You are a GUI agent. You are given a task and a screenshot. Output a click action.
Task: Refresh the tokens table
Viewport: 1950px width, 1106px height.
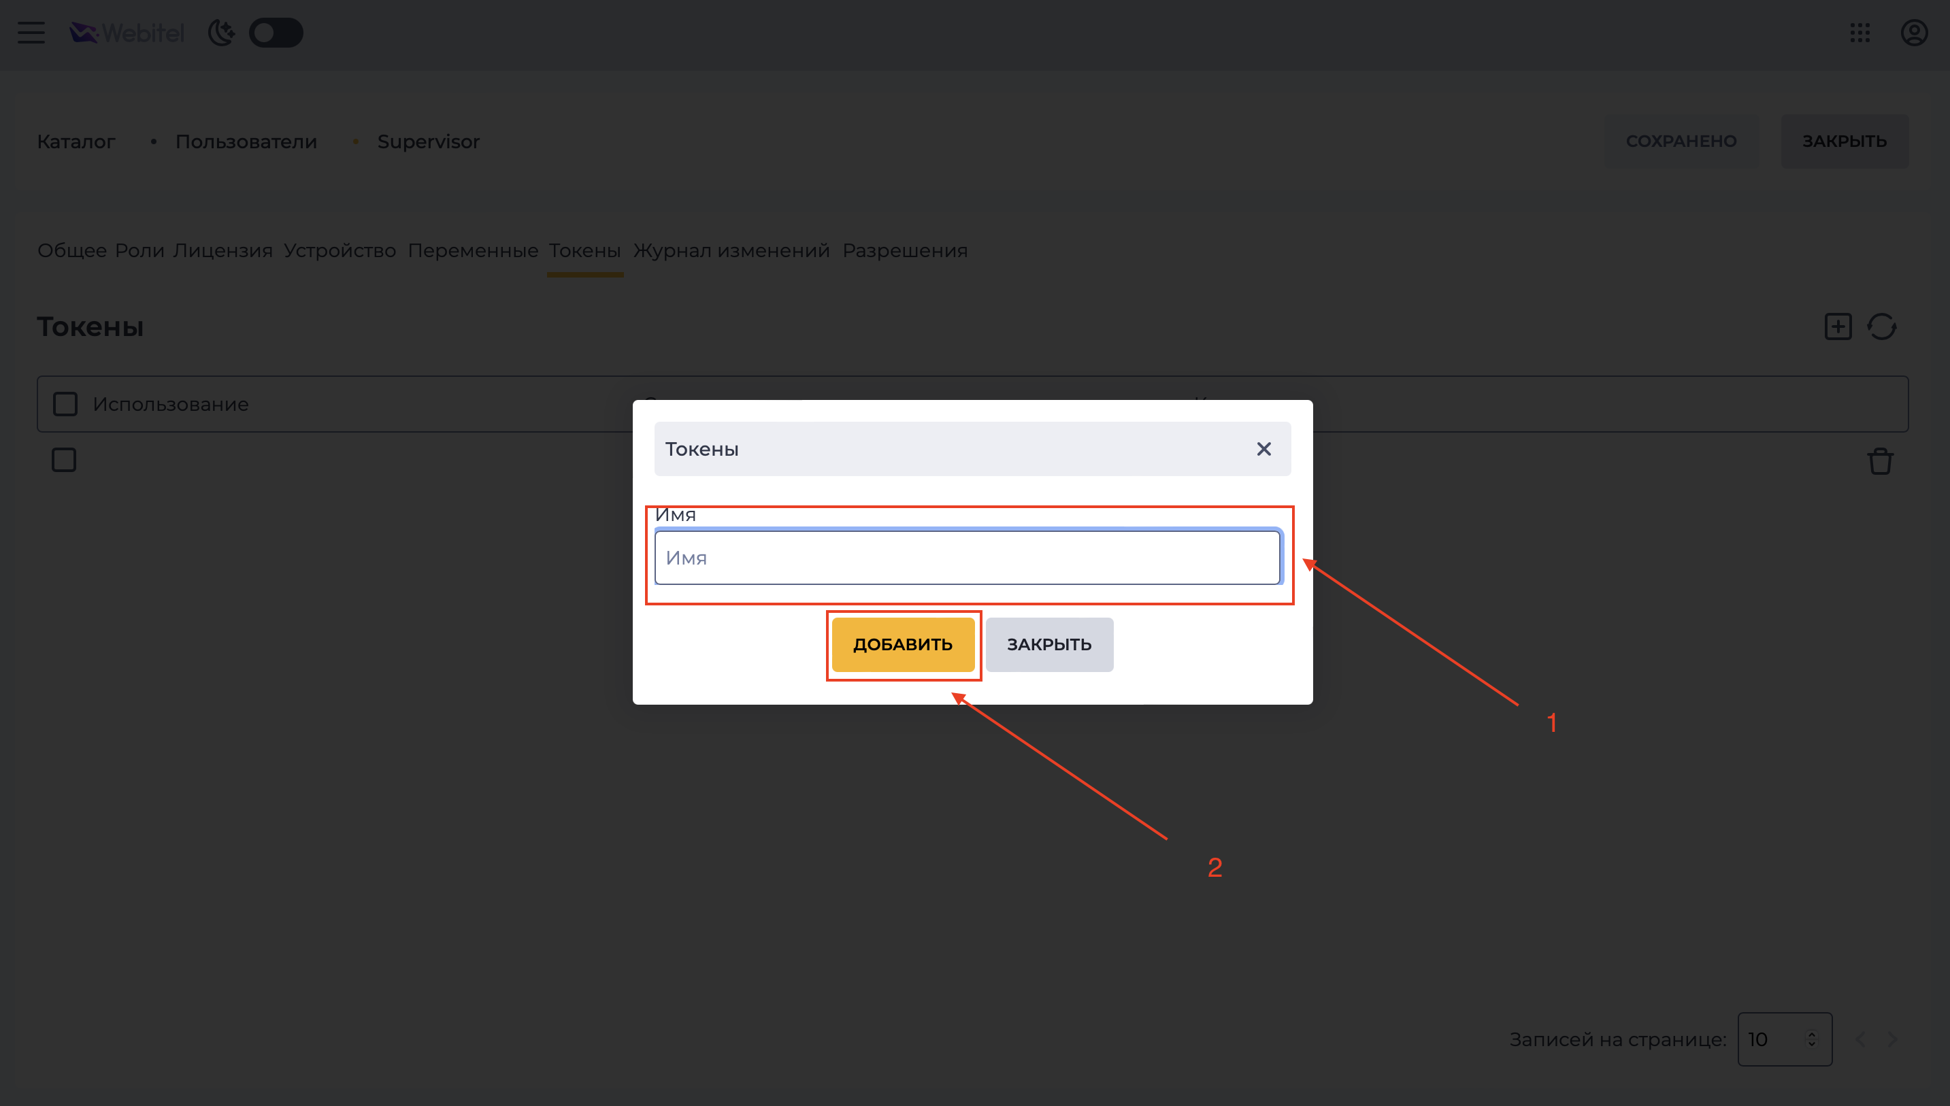[x=1882, y=326]
